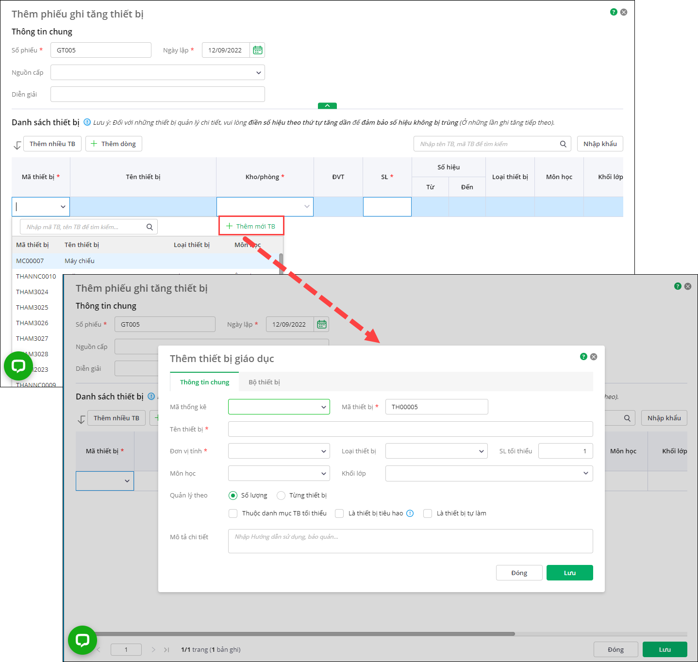Click the info icon next to Danh sách thiết bị
Screen dimensions: 698x662
coord(87,122)
